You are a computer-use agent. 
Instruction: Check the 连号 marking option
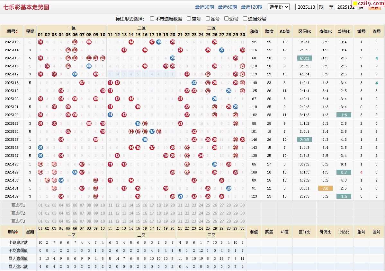point(208,19)
